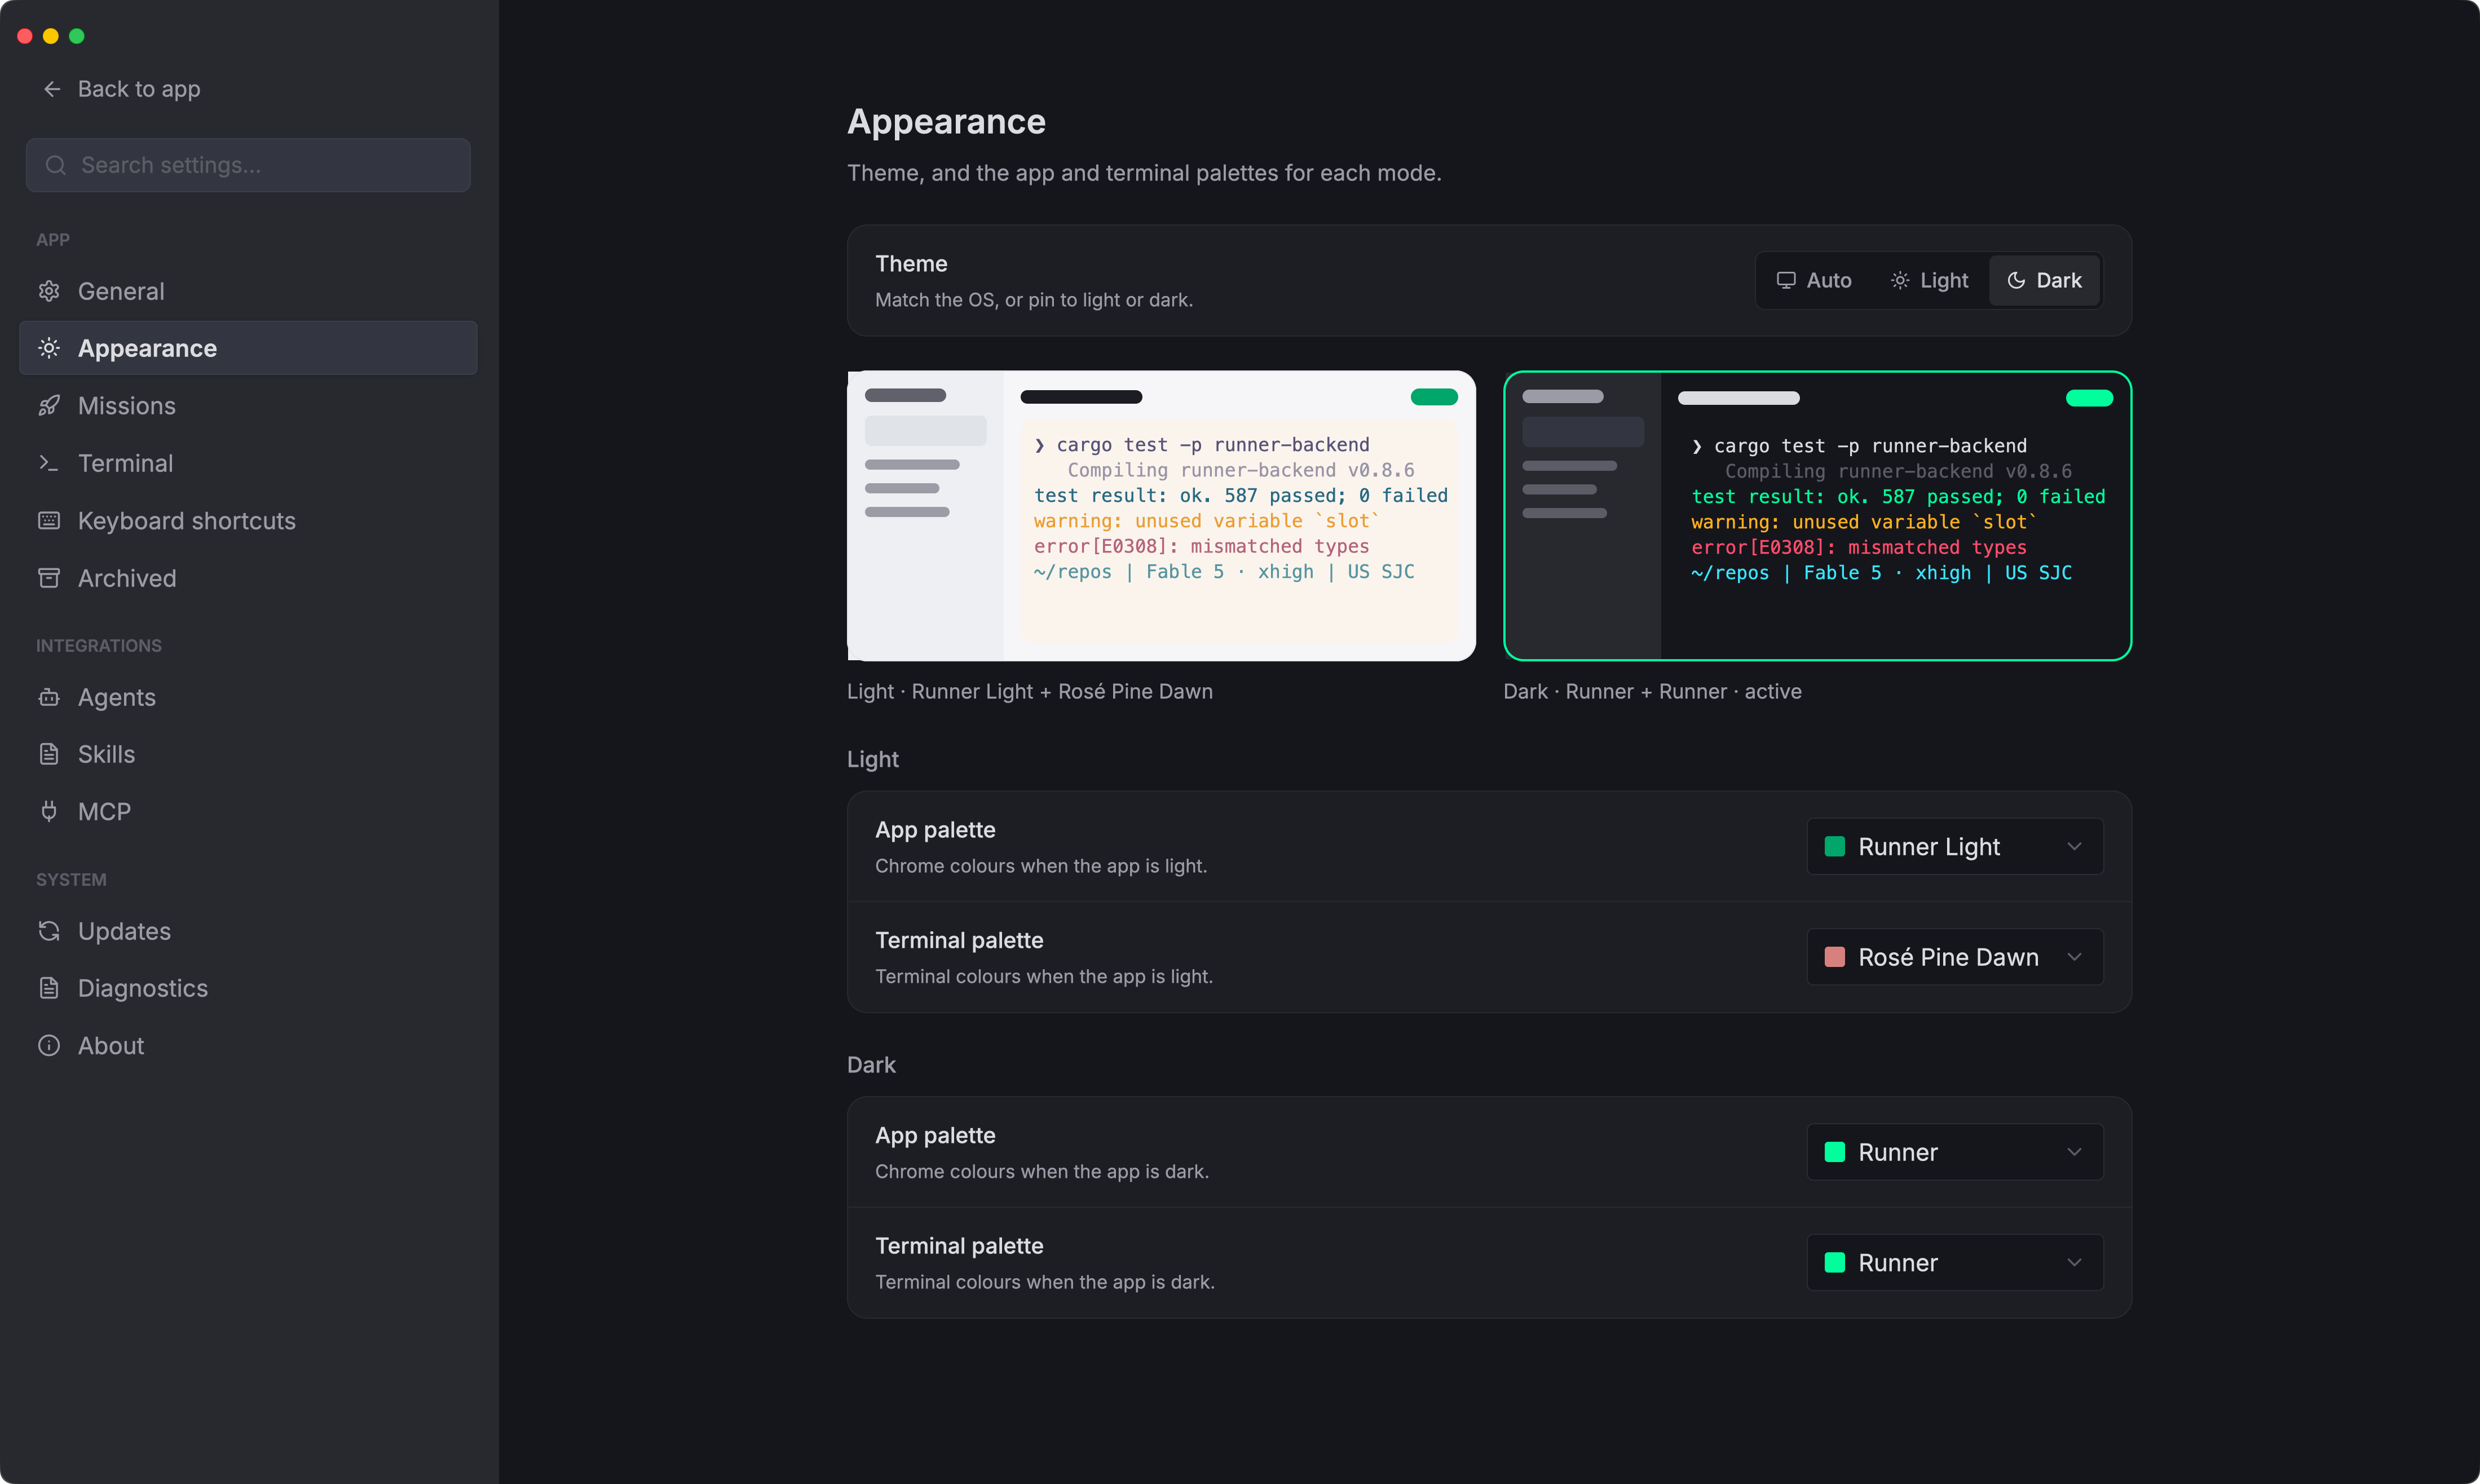Click the SYSTEM section header
Viewport: 2480px width, 1484px height.
point(71,880)
